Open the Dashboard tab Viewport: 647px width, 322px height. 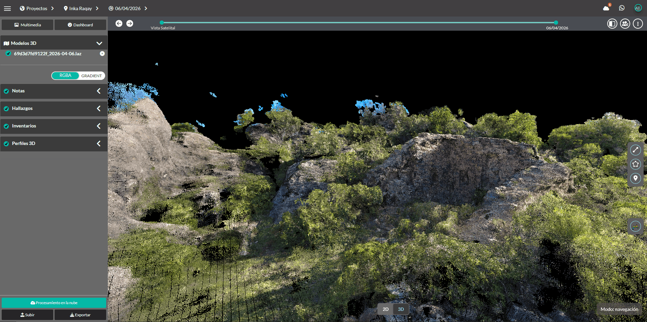(80, 25)
